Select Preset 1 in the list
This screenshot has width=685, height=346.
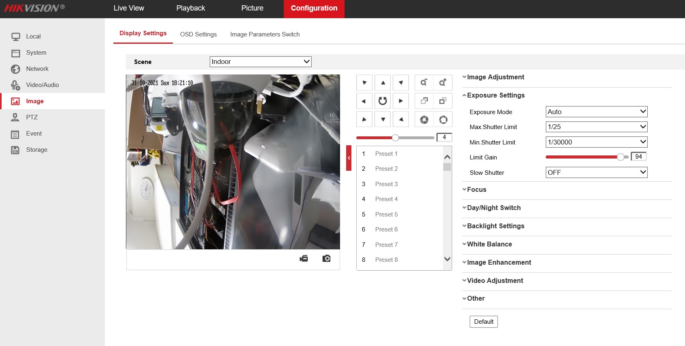(x=400, y=154)
